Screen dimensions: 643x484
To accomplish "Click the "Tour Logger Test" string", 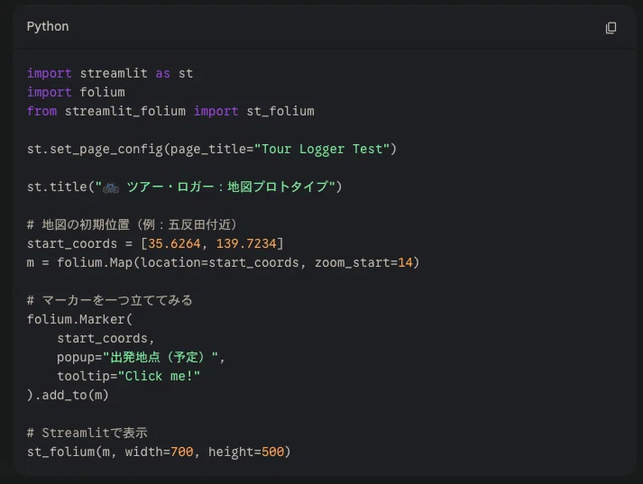I will click(x=321, y=149).
